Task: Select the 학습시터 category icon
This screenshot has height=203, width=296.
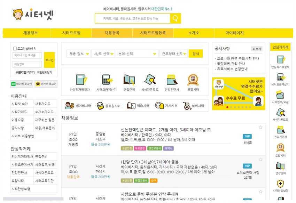Action: click(x=131, y=106)
